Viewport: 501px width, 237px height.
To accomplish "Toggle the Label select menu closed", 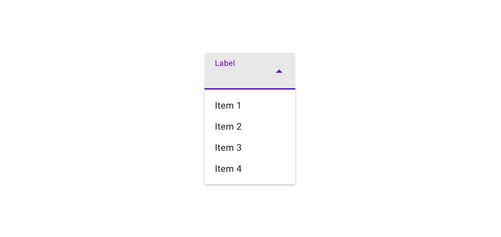I will click(x=279, y=71).
